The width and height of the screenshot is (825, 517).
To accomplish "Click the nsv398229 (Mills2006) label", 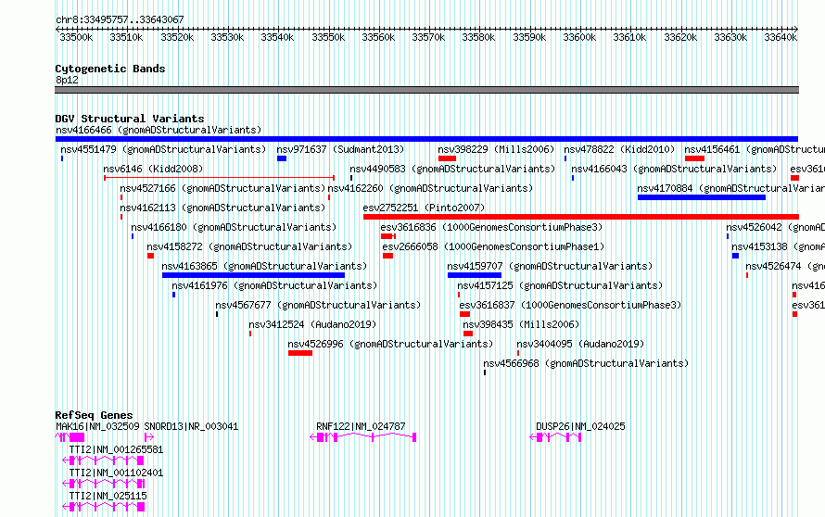I will click(x=496, y=149).
